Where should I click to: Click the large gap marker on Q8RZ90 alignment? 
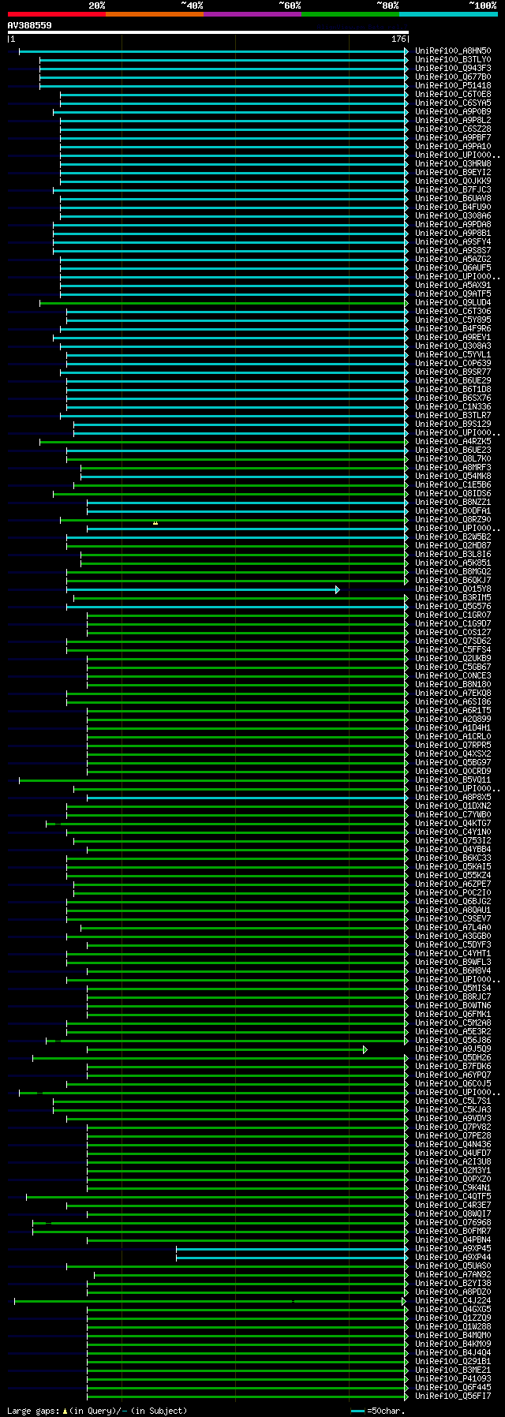click(x=155, y=522)
